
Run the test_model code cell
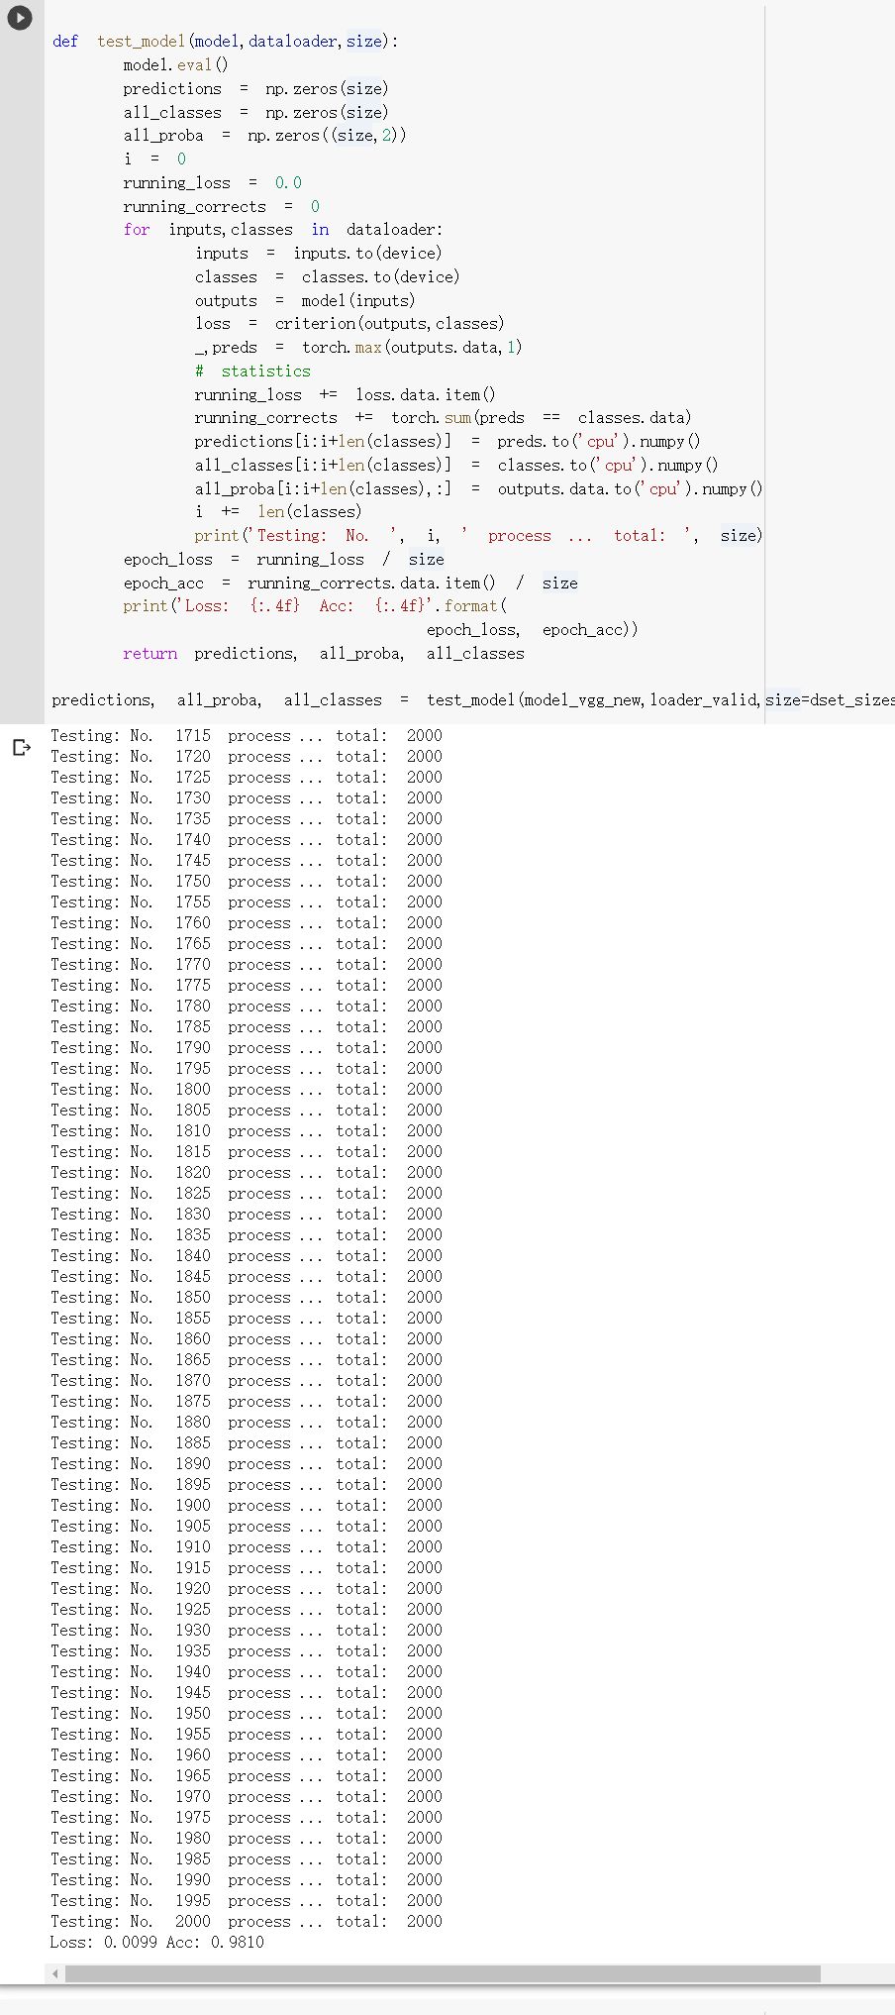[x=19, y=18]
